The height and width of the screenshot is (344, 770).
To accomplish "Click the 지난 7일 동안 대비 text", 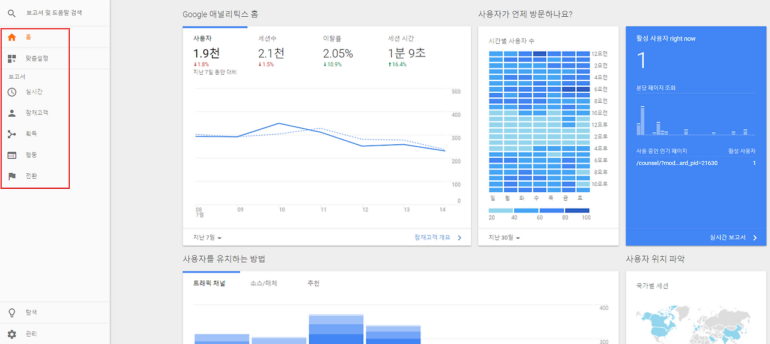I will pyautogui.click(x=215, y=72).
